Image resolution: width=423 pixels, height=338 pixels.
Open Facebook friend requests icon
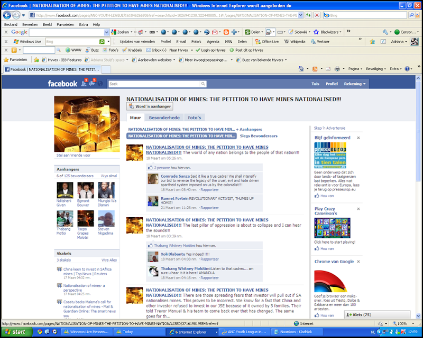click(84, 83)
